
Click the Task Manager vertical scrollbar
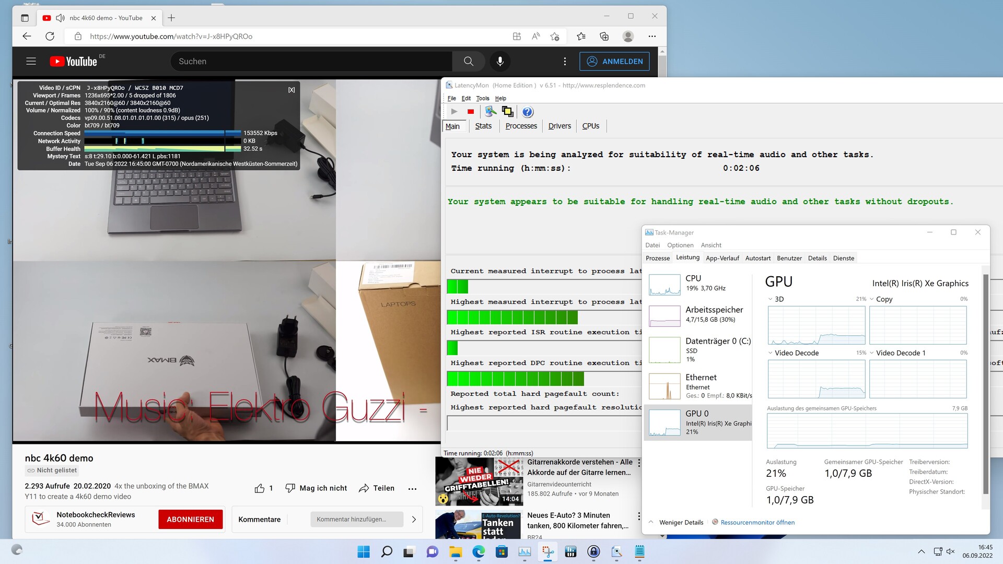[x=985, y=384]
